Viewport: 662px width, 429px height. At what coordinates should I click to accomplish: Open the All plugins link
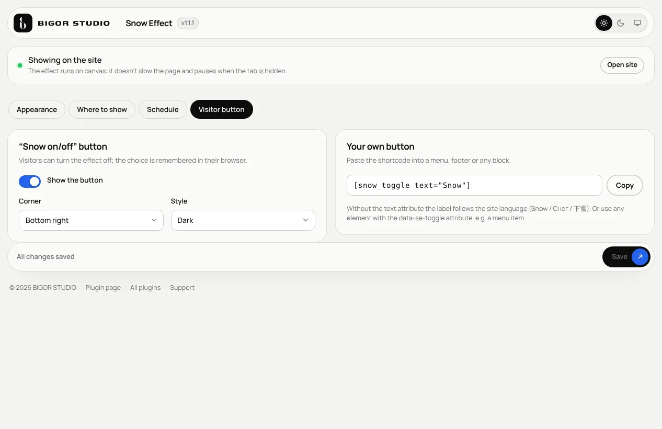[x=145, y=288]
